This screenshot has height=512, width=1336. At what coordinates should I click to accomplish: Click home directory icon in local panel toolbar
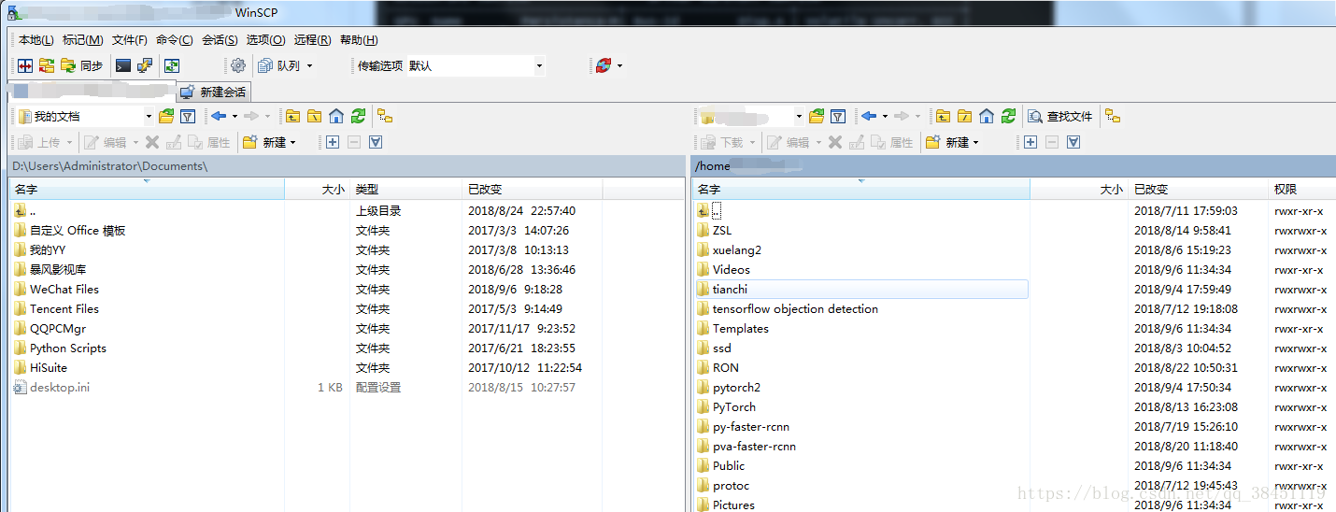click(x=336, y=116)
